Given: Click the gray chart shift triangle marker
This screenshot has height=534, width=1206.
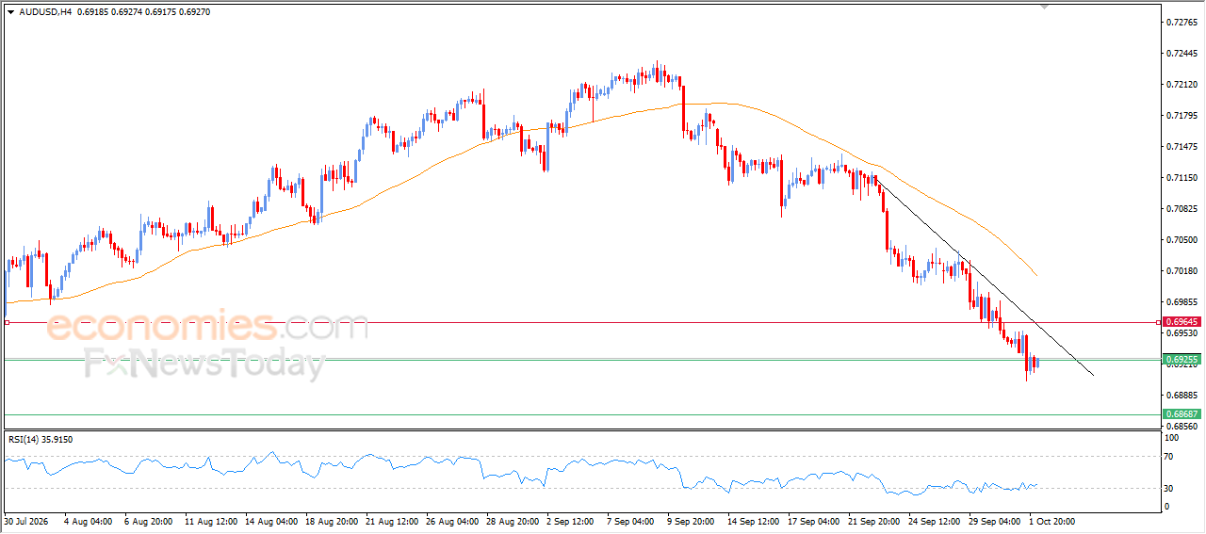Looking at the screenshot, I should 1043,7.
